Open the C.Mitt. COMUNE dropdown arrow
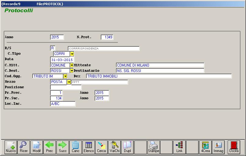Viewport: 246px width, 156px height. click(72, 65)
